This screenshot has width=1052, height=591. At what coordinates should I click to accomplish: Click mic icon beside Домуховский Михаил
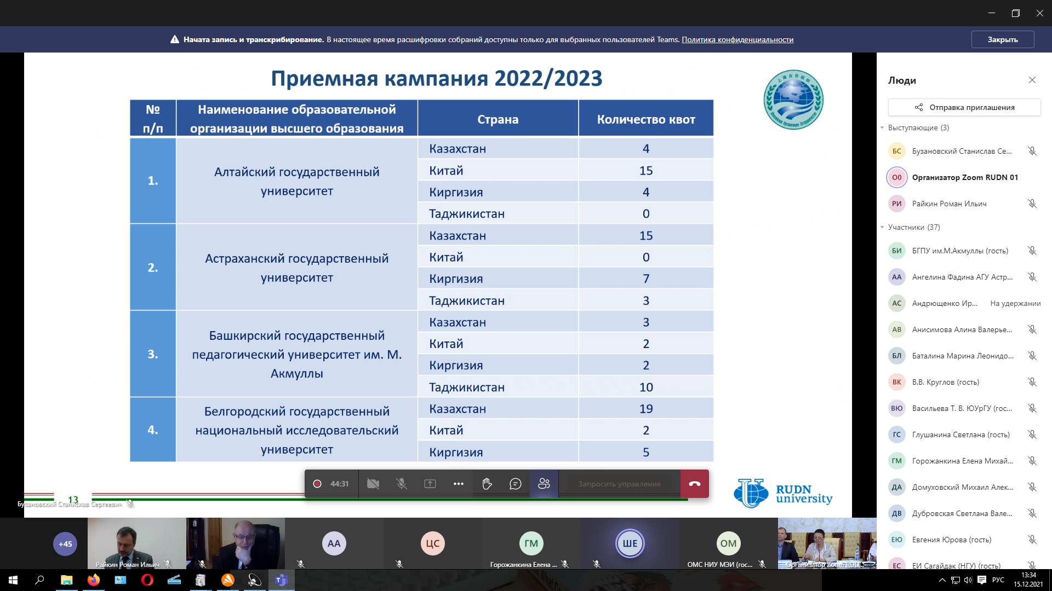point(1032,487)
